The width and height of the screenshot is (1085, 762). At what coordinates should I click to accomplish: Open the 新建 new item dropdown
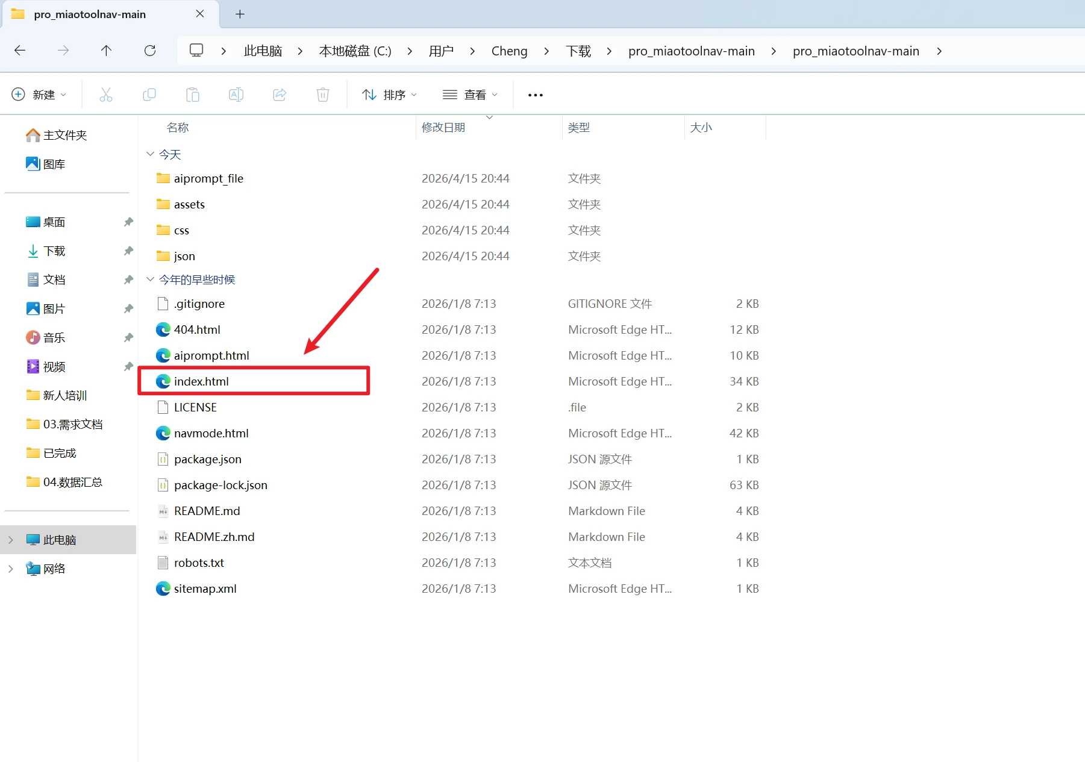coord(39,95)
